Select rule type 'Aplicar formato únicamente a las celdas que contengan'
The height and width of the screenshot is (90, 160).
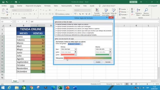coord(84,26)
